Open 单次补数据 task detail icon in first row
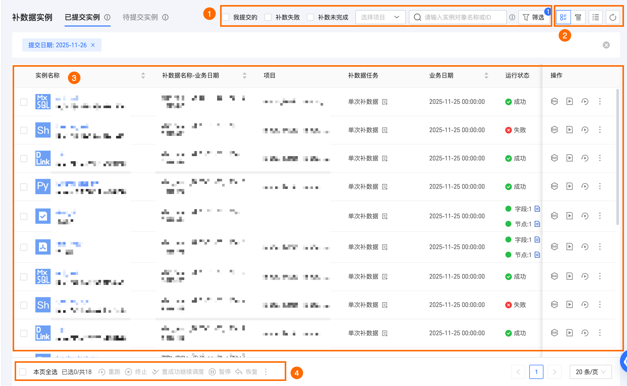The image size is (627, 386). pos(385,102)
